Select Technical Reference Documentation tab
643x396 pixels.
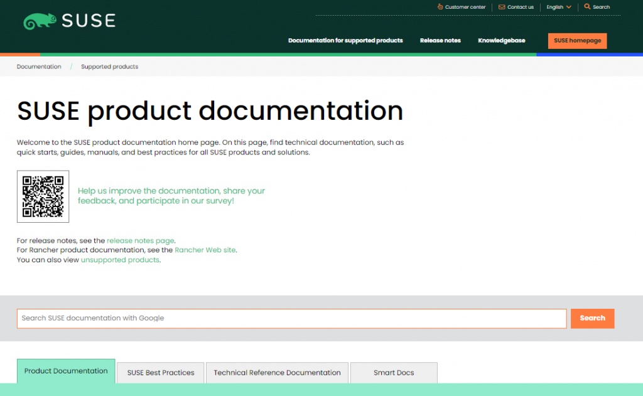(277, 373)
